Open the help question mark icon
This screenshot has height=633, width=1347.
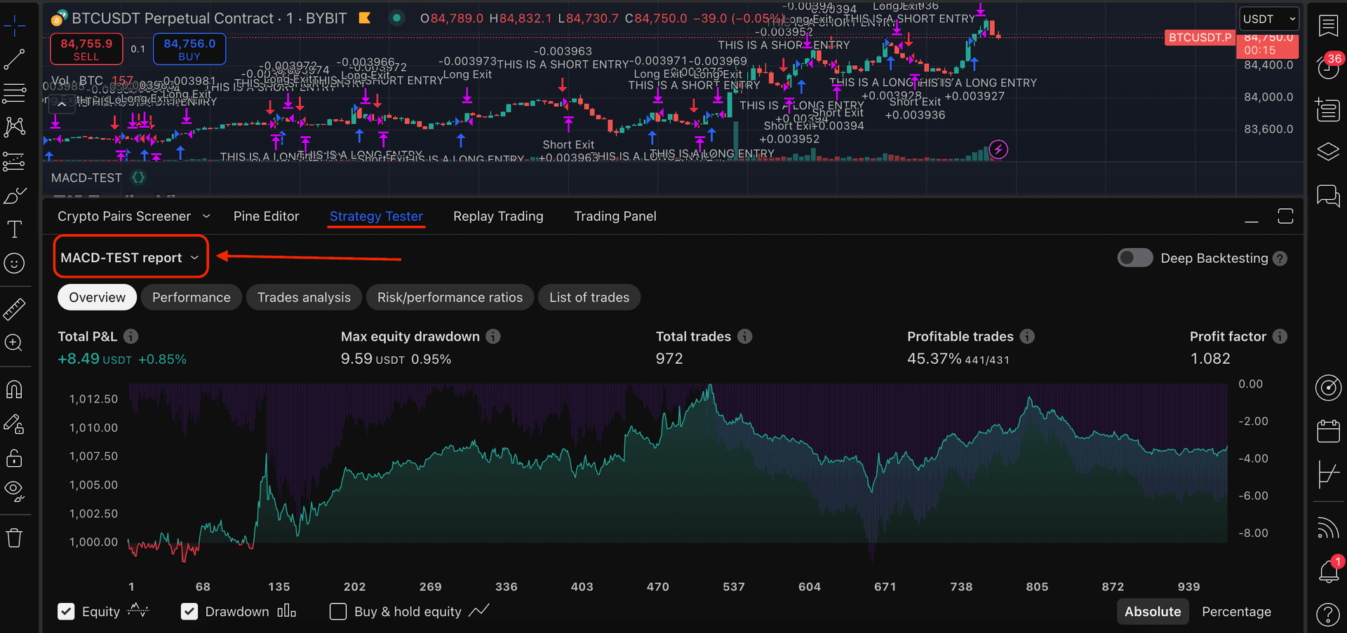click(x=1328, y=615)
